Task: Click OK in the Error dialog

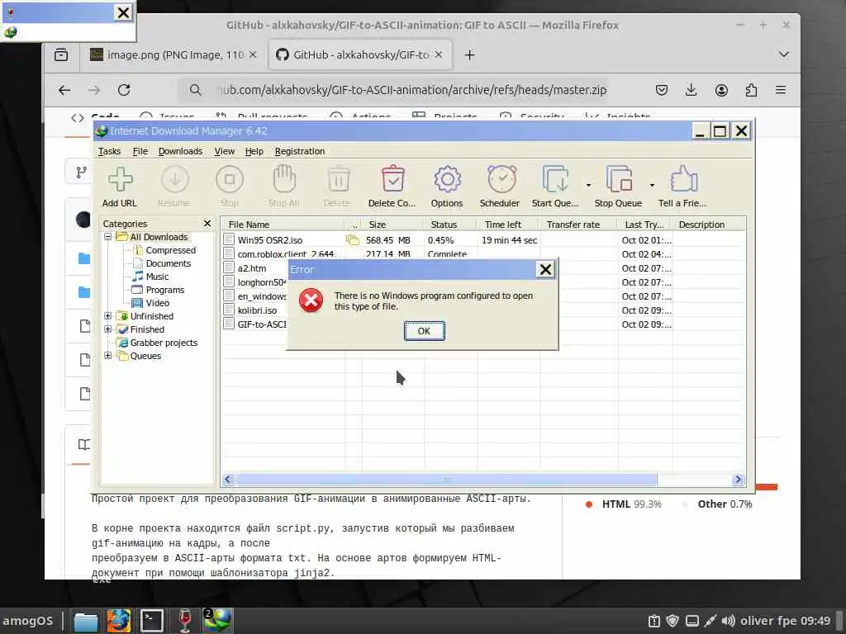Action: 424,331
